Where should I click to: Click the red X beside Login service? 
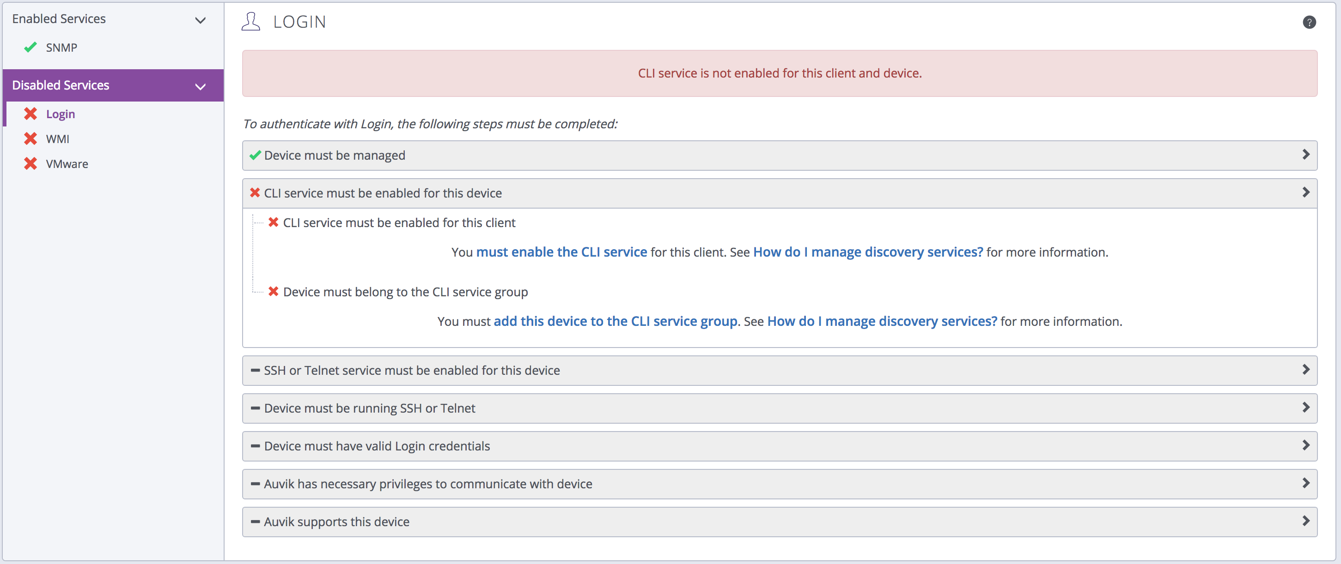(30, 114)
